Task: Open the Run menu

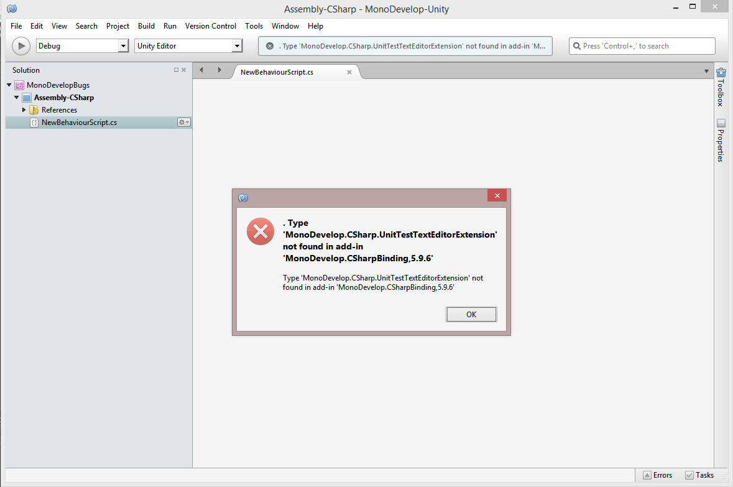Action: coord(170,26)
